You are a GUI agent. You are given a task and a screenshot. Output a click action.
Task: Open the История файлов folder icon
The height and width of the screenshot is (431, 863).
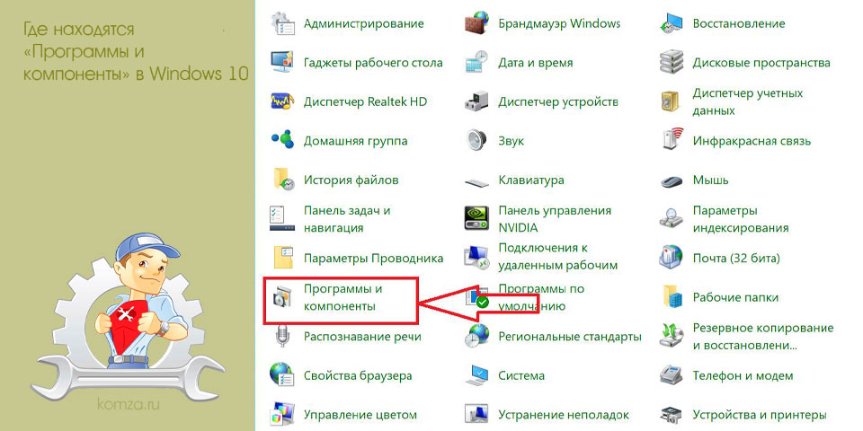pos(285,180)
